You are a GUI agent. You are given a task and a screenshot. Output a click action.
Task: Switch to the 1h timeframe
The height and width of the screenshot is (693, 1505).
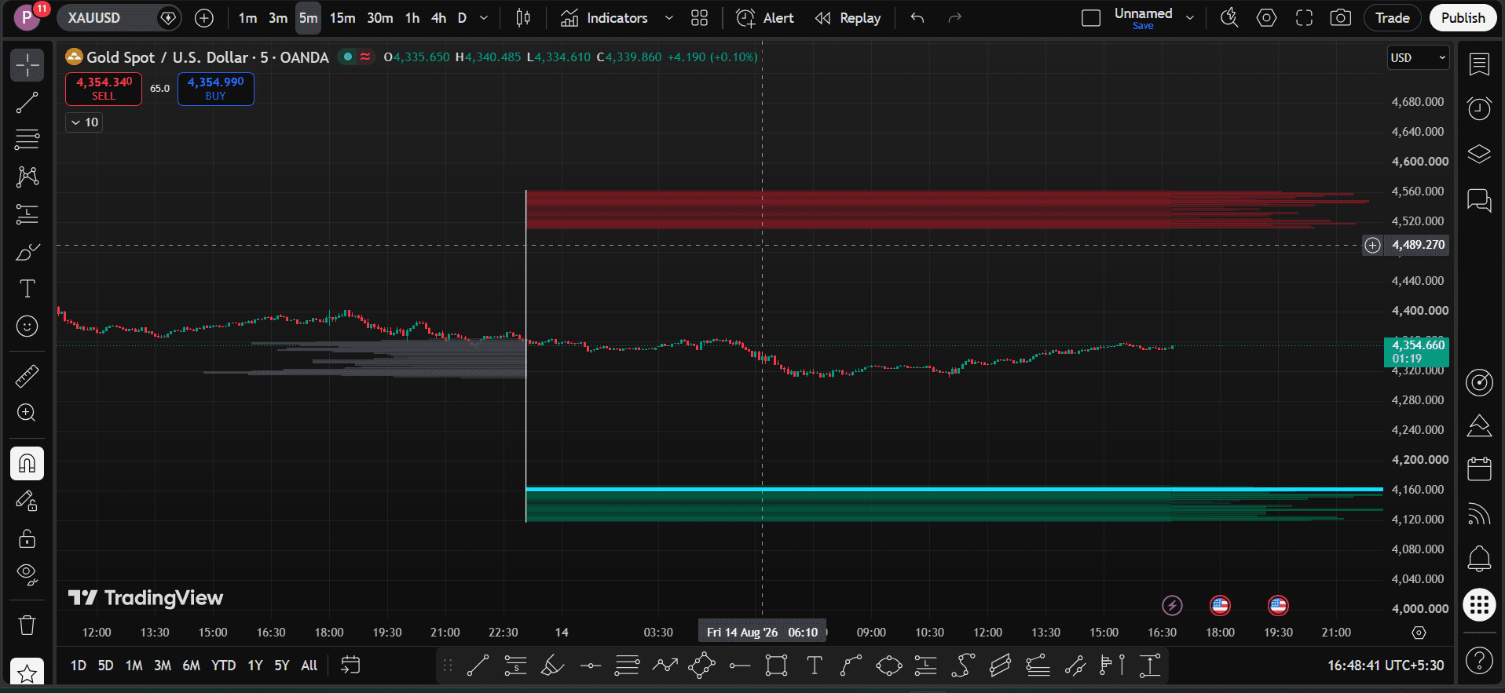(412, 18)
